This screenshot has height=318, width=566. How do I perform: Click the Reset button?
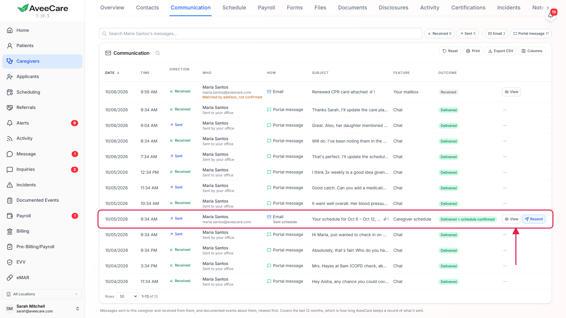(x=450, y=51)
